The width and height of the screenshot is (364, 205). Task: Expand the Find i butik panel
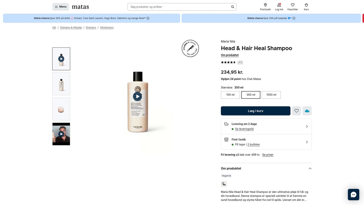[x=306, y=142]
